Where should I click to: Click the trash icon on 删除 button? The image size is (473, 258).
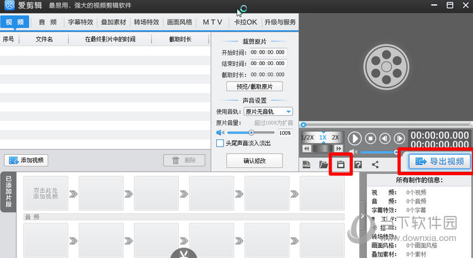[175, 160]
